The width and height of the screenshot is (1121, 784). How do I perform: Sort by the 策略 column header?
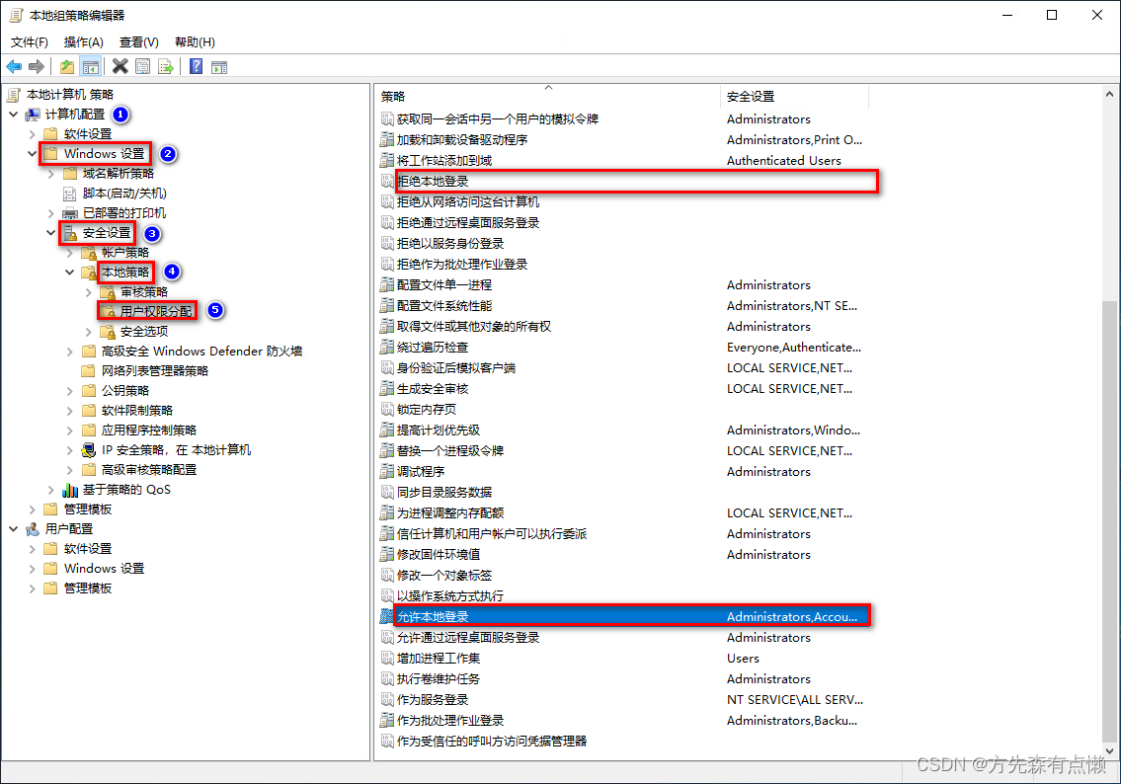pos(547,97)
